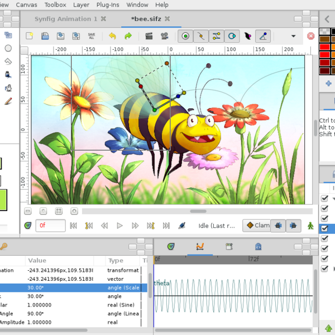Viewport: 335px width, 335px height.
Task: Click the shield icon left of frame field
Action: (x=28, y=226)
